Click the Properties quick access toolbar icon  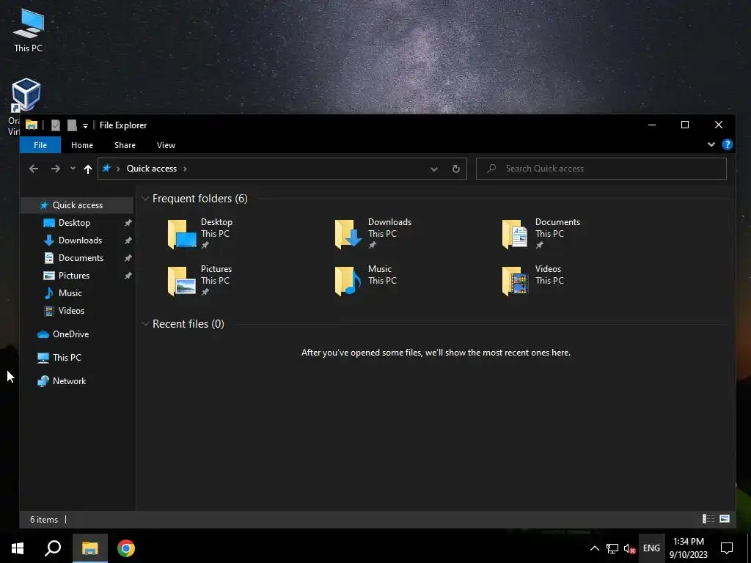56,125
